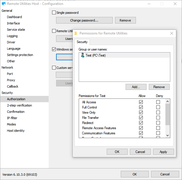Open Host identity settings

[16, 131]
